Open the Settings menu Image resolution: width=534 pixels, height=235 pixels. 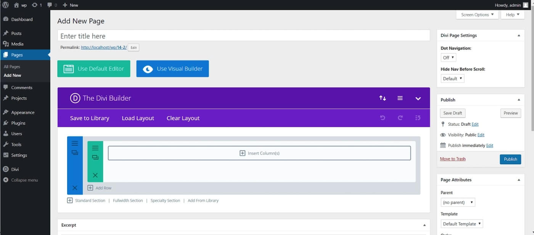pos(19,155)
